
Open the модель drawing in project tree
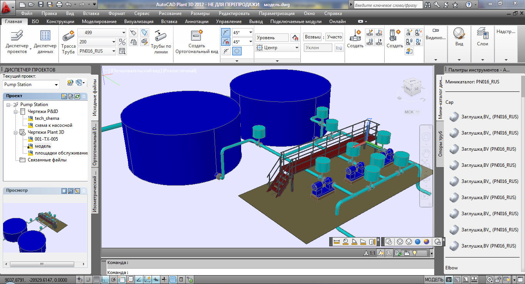[x=42, y=146]
